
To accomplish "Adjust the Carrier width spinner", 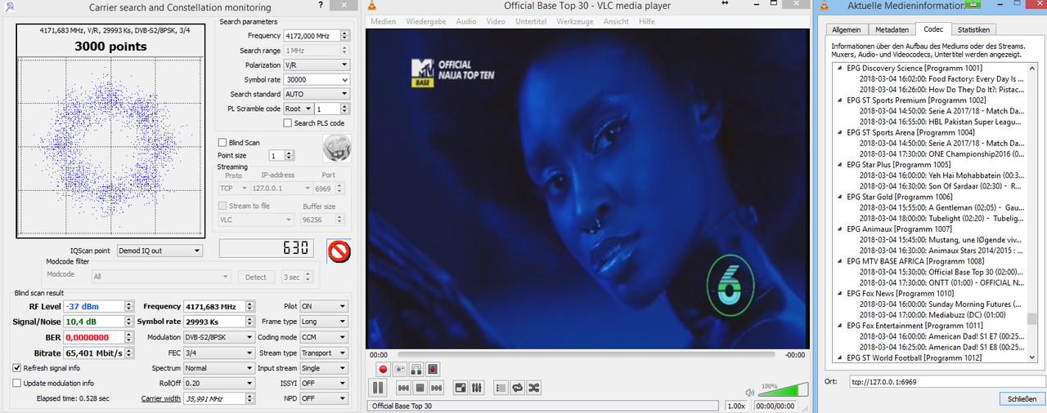I will coord(249,398).
